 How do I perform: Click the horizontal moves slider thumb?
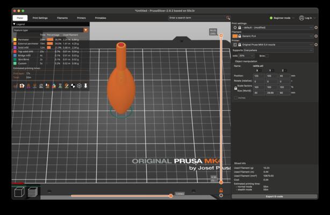pos(171,196)
